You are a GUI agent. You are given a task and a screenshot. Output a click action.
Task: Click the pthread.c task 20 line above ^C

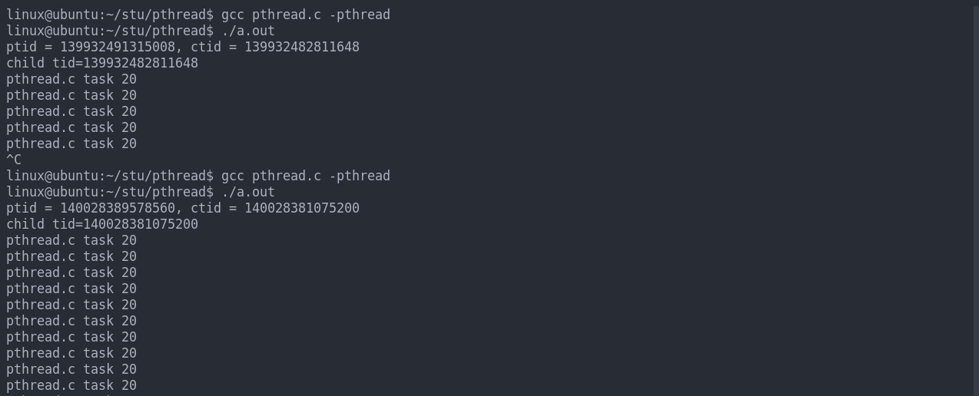click(71, 144)
